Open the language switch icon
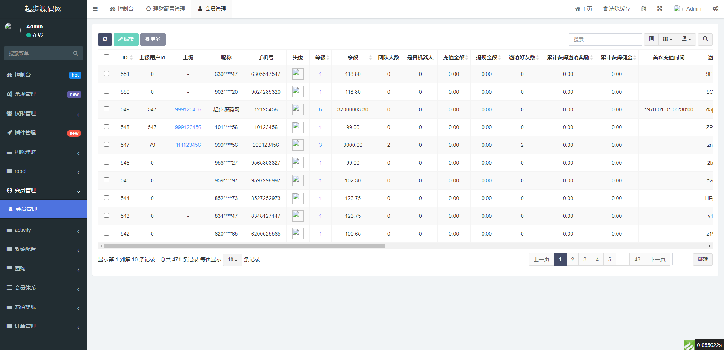This screenshot has width=724, height=350. (x=644, y=9)
